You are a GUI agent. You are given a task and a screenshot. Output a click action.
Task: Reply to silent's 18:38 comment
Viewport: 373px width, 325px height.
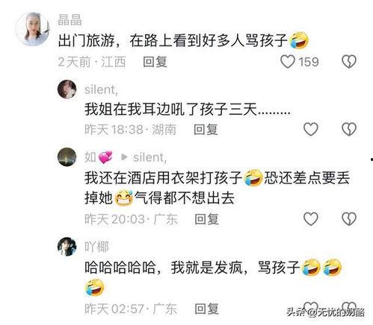(x=206, y=130)
